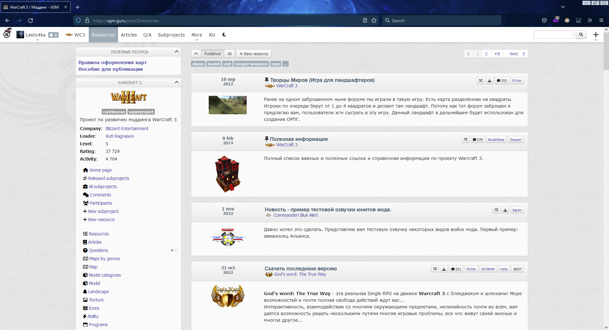Toggle dark mode moon icon

224,35
